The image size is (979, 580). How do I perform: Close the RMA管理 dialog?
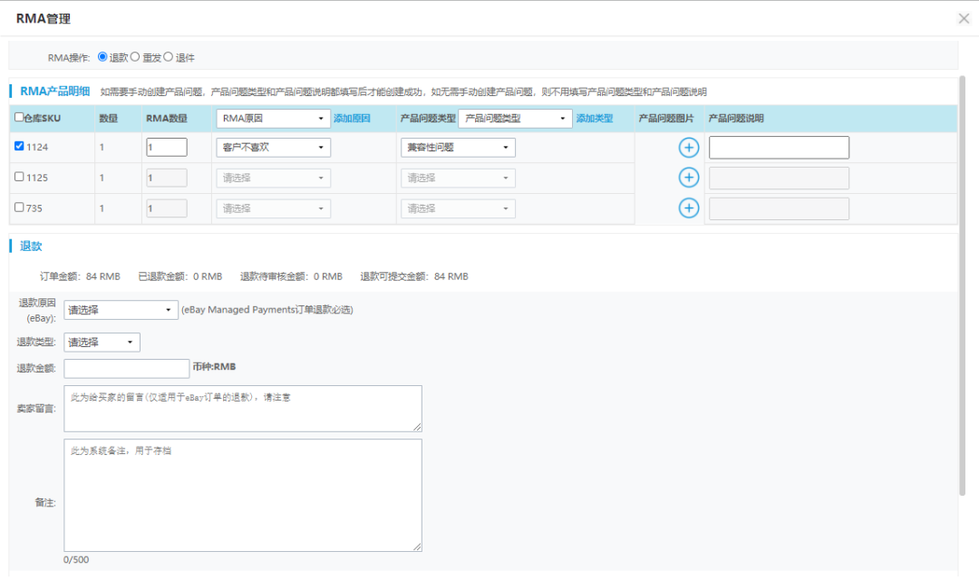[x=964, y=19]
